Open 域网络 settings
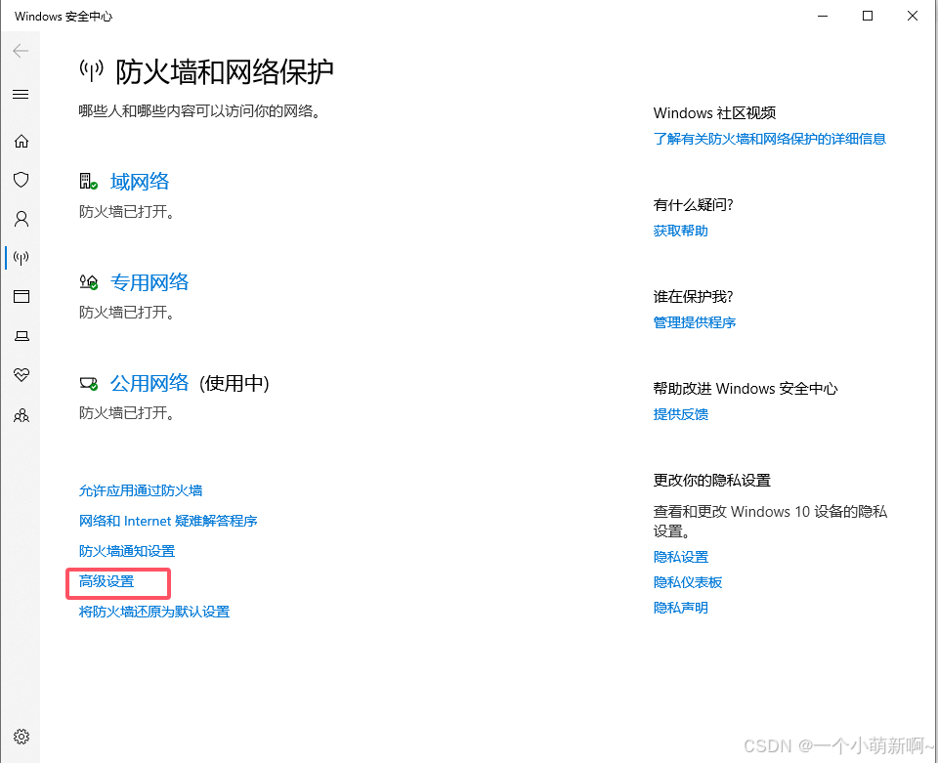Viewport: 938px width, 763px height. (x=140, y=181)
